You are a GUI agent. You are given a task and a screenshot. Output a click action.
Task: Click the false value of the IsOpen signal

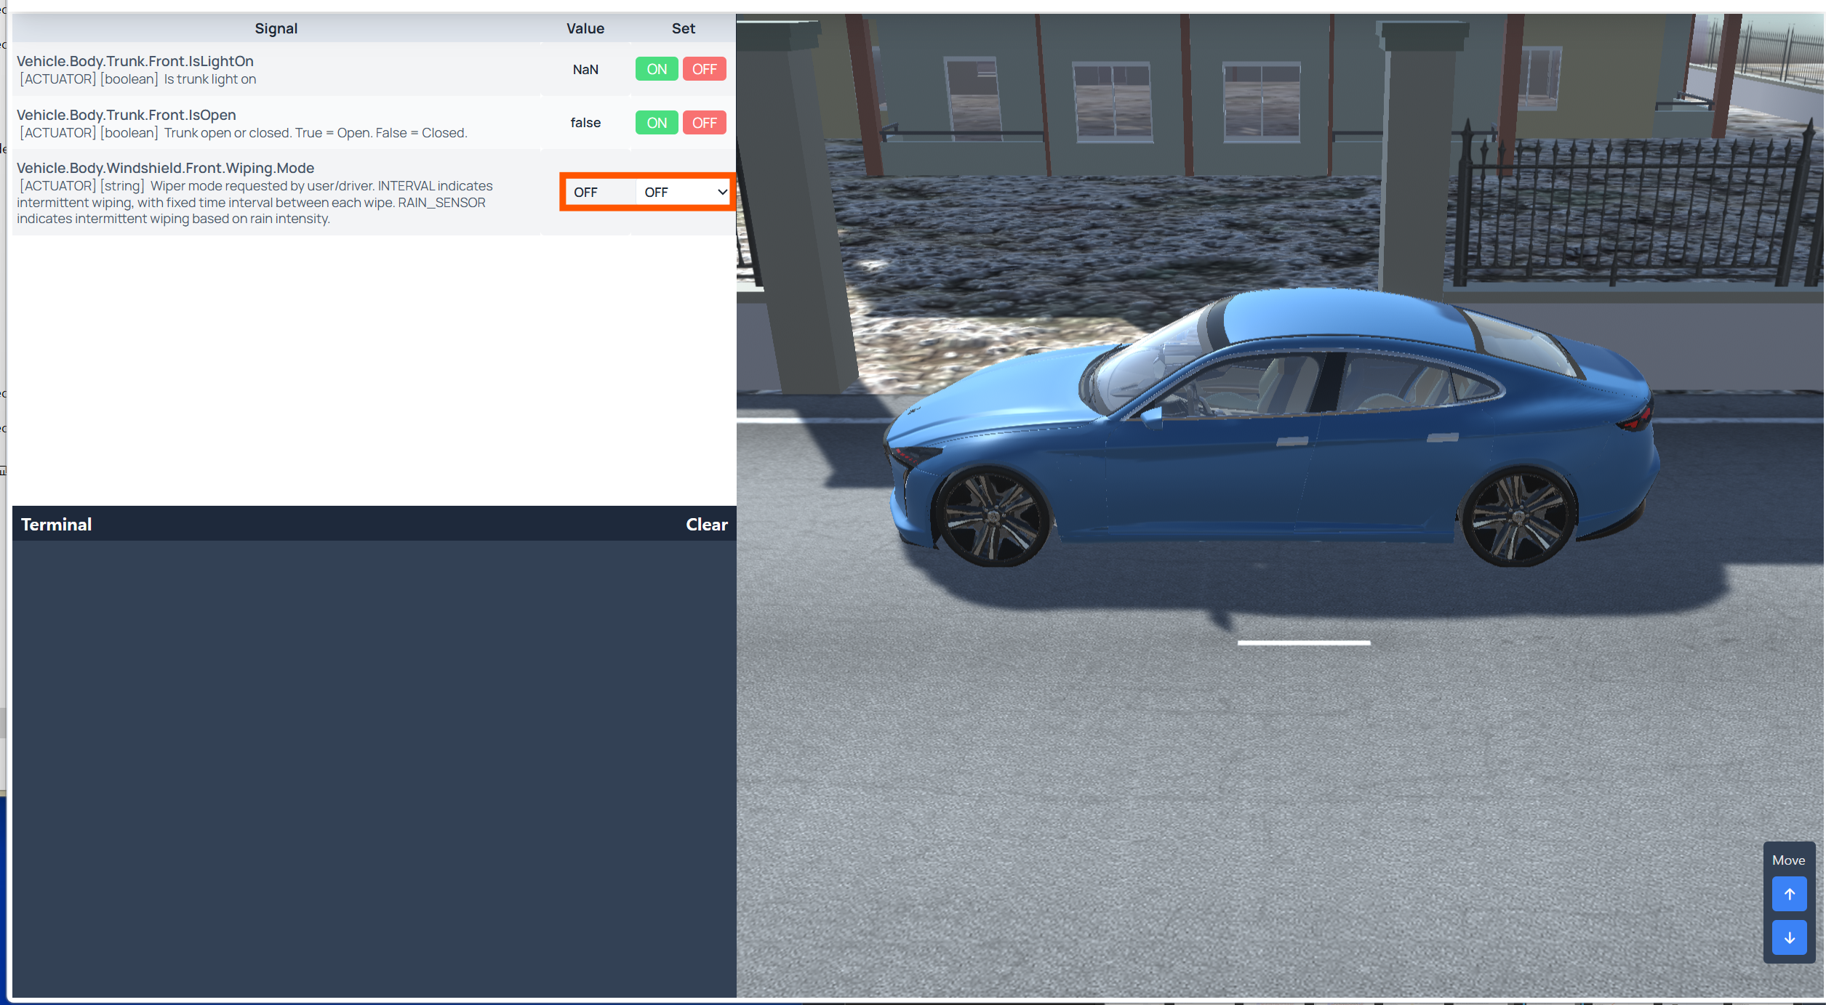585,123
